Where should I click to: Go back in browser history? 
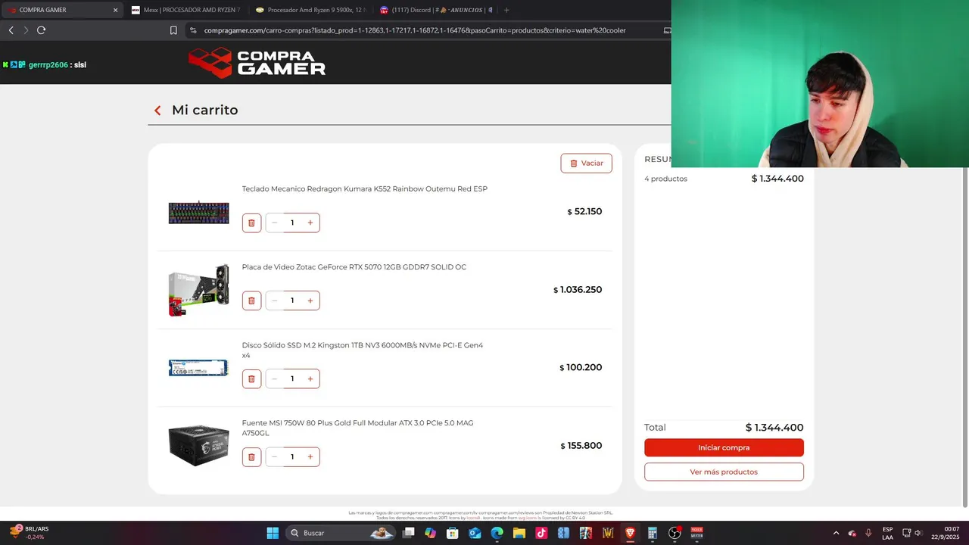11,30
